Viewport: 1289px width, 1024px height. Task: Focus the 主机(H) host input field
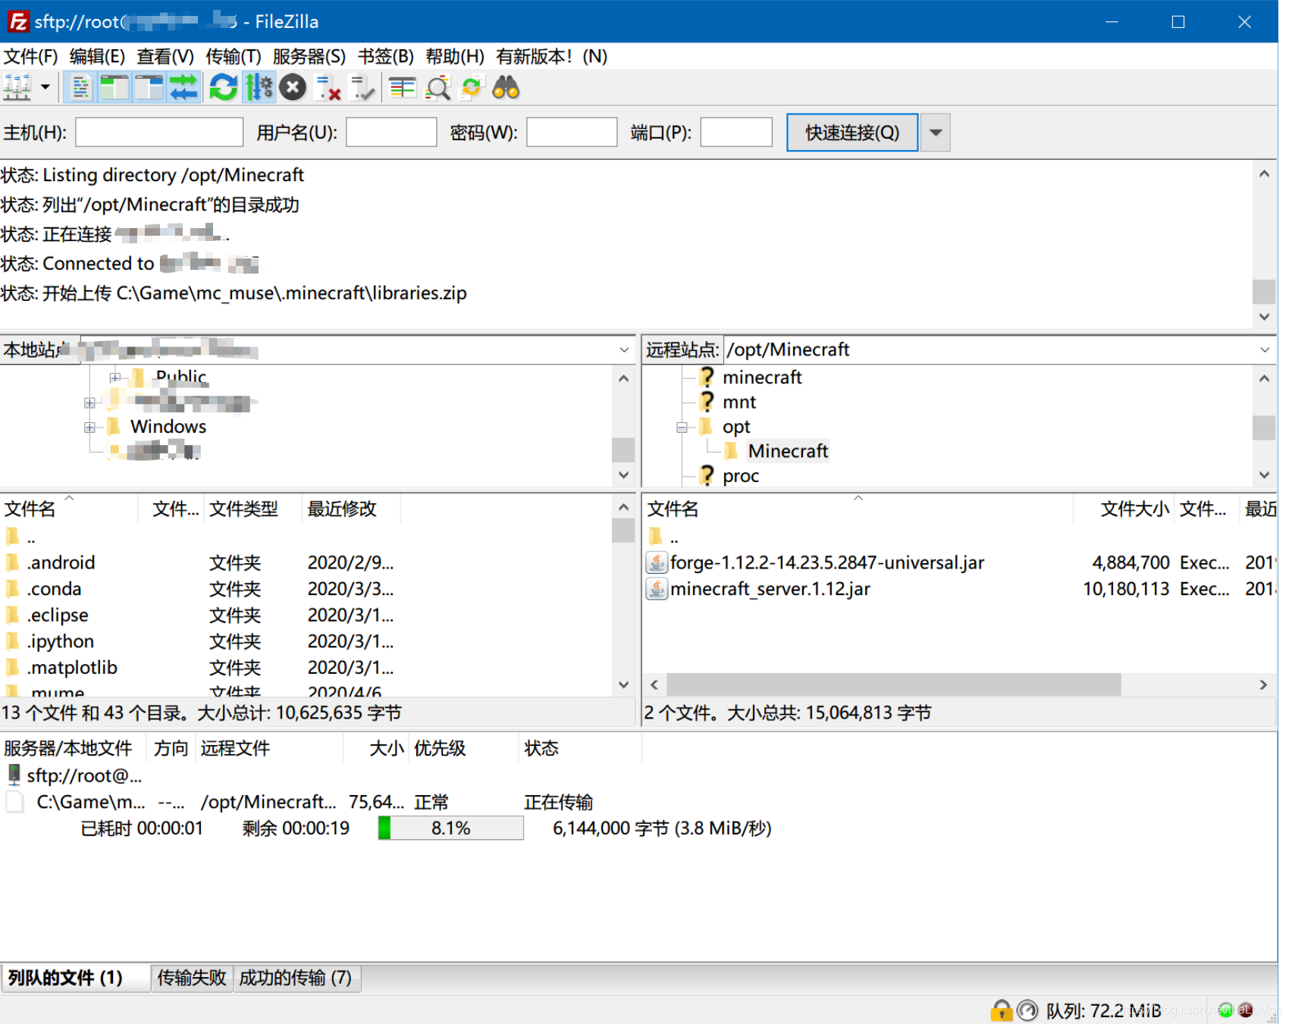coord(159,132)
